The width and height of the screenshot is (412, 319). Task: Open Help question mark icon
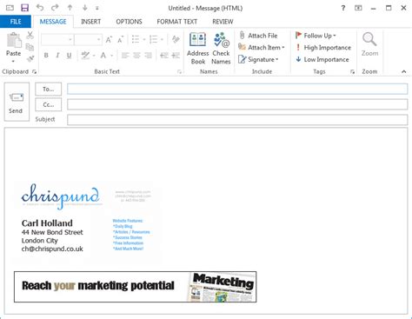343,8
